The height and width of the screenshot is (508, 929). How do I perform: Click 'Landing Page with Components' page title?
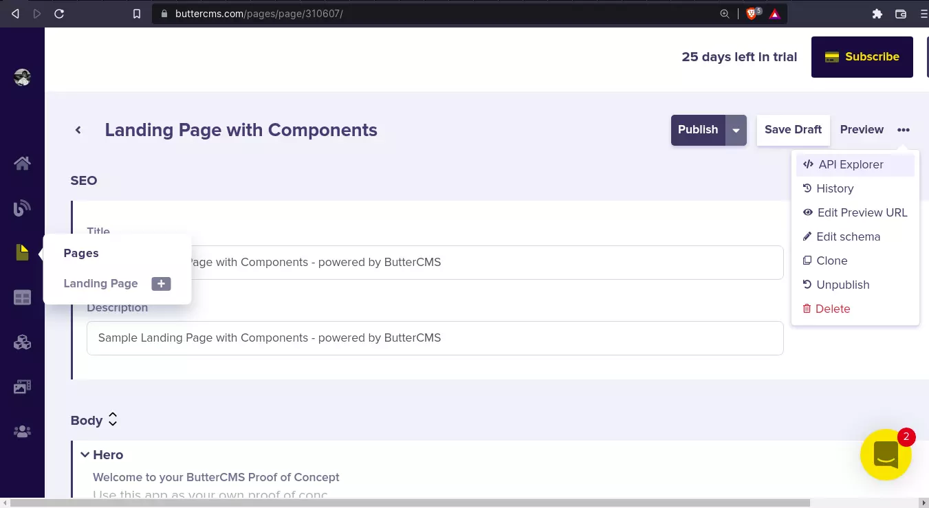tap(241, 130)
